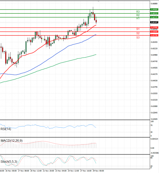
Task: Click the MACD -0.002586 scale value
Action: [154, 153]
